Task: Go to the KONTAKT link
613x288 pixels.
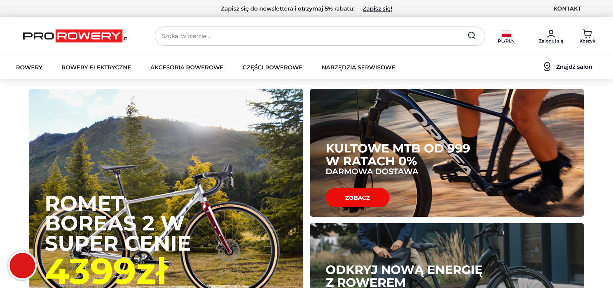Action: coord(567,9)
